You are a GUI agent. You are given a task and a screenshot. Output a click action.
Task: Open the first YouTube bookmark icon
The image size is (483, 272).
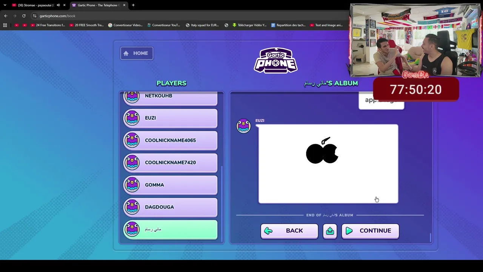pos(16,25)
